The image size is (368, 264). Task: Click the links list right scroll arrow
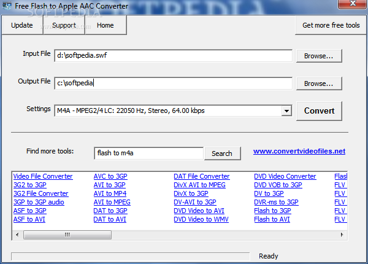pyautogui.click(x=342, y=235)
